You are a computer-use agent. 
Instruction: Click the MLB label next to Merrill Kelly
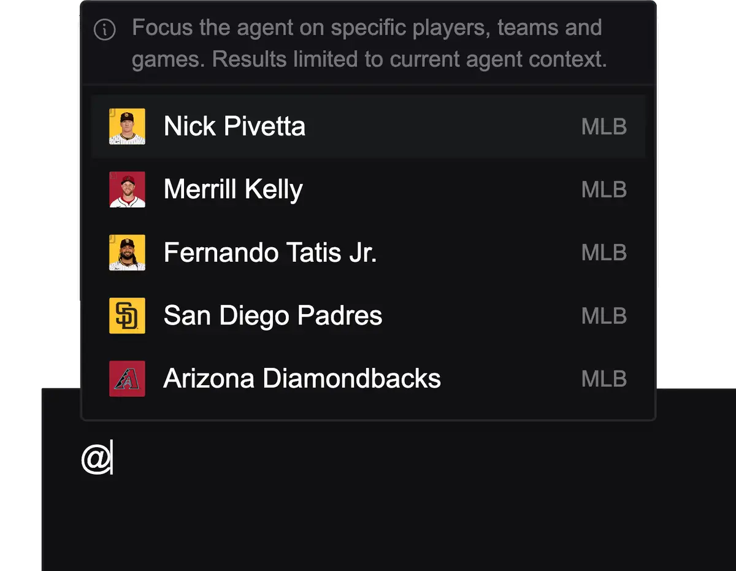click(604, 190)
